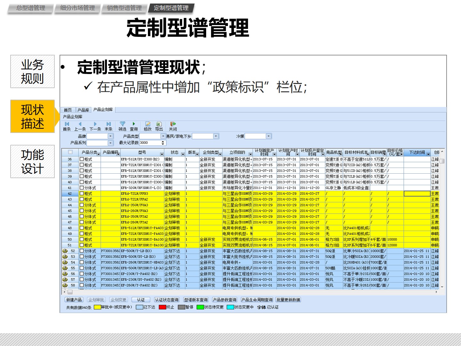
Task: Click the 修改 edit icon
Action: (x=148, y=124)
